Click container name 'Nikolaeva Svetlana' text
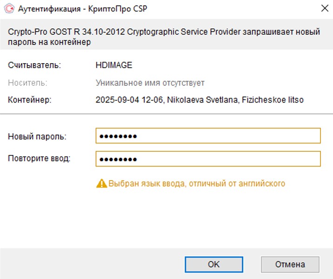 (x=202, y=100)
